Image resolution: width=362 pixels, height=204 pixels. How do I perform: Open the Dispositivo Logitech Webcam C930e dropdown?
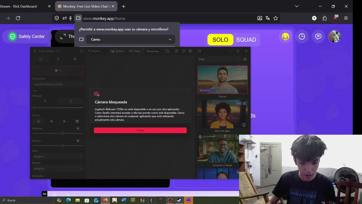click(x=58, y=84)
